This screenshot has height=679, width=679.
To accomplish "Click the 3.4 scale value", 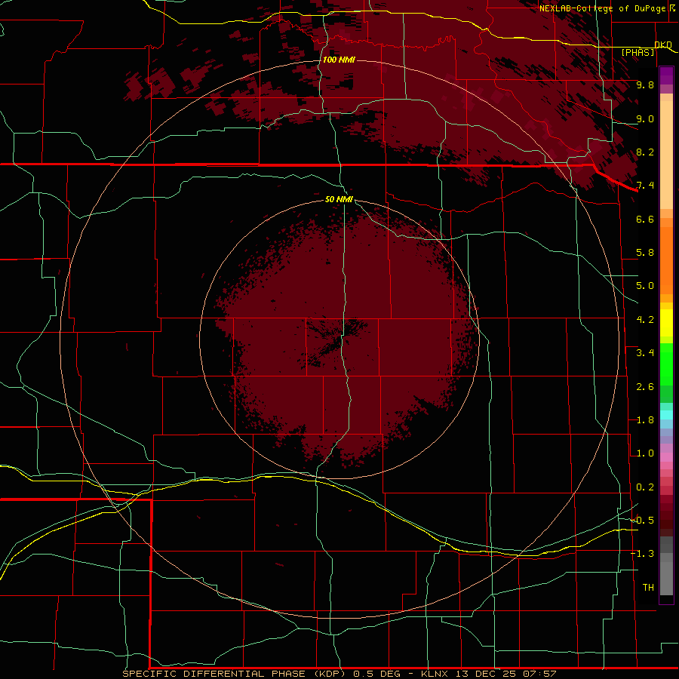I will coord(645,353).
